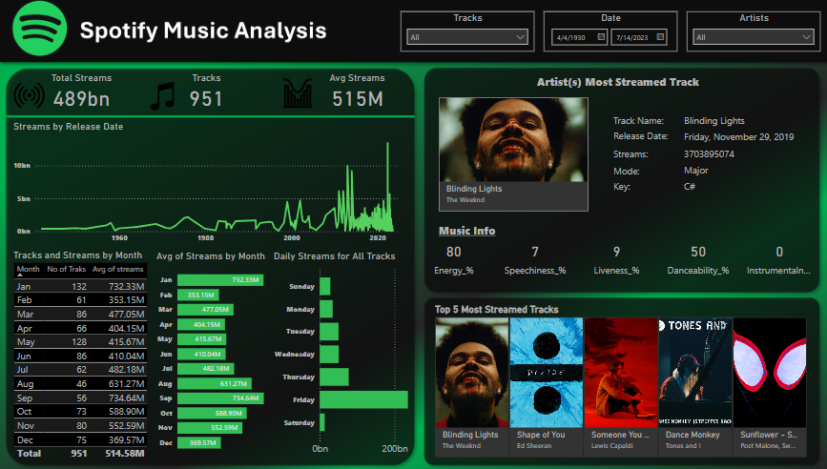Click the Spotify logo icon

tap(39, 29)
